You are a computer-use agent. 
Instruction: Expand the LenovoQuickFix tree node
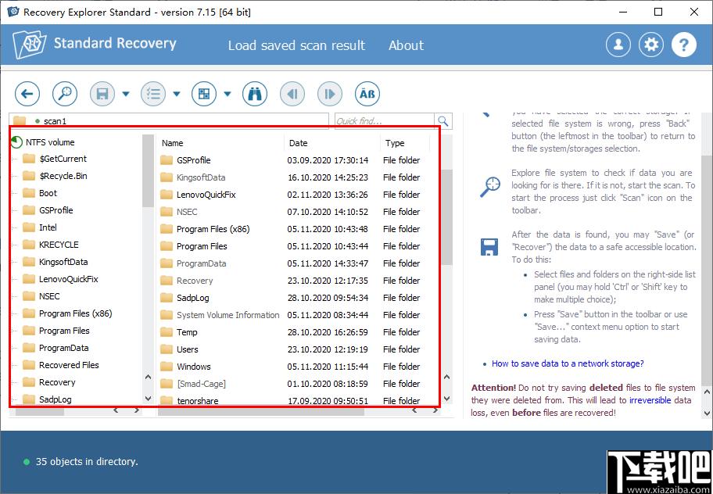tap(16, 279)
